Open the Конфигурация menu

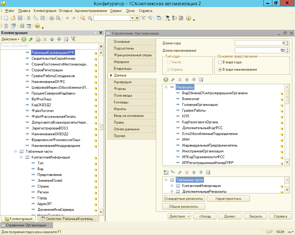(x=45, y=11)
